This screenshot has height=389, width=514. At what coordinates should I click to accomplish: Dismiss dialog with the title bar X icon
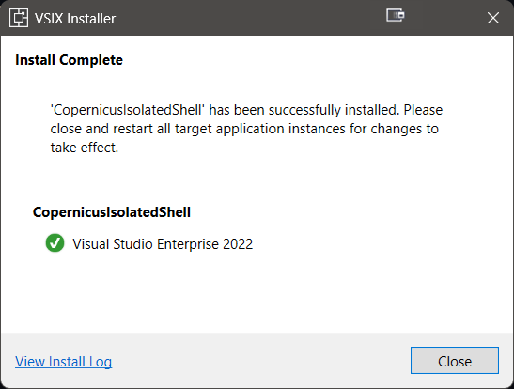click(x=493, y=18)
